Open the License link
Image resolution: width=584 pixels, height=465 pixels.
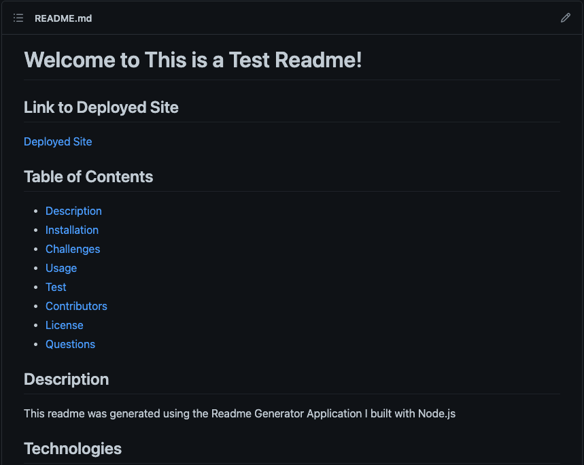click(64, 325)
